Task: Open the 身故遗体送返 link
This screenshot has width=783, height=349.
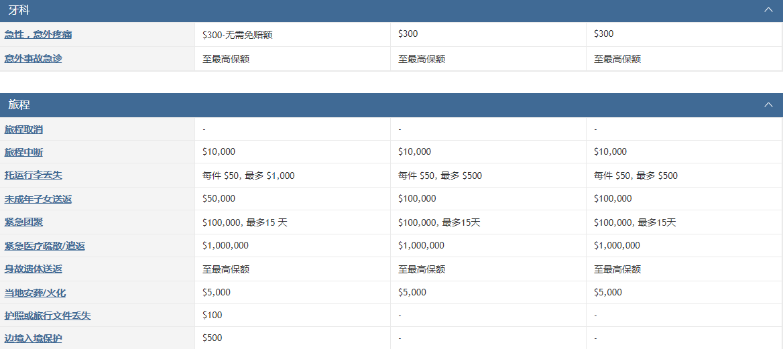Action: click(33, 269)
